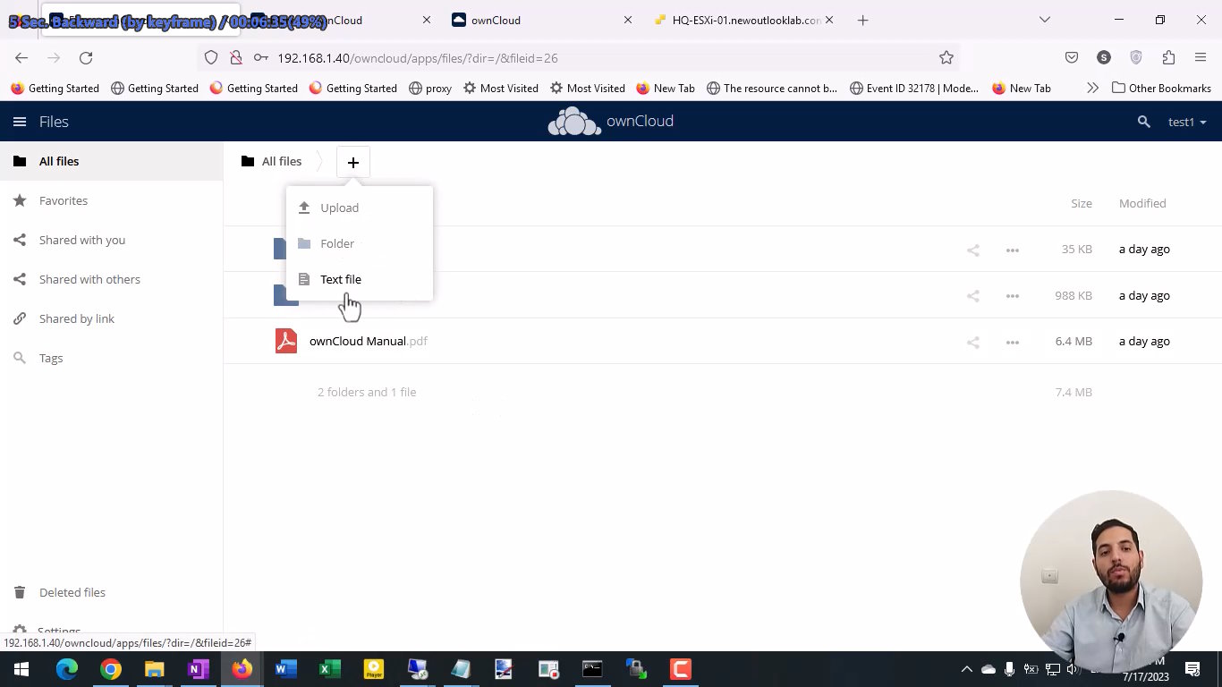Open Camtasia from taskbar
The image size is (1222, 687).
click(680, 669)
